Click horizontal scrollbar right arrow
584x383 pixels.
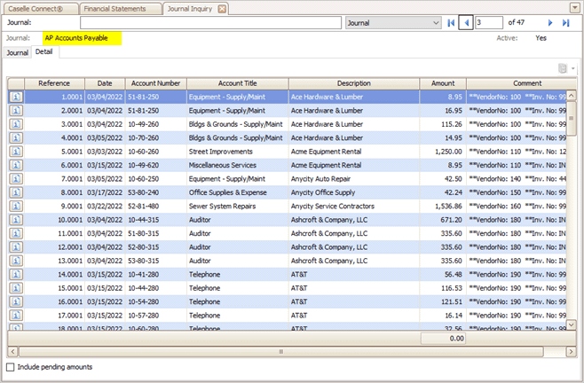pos(571,351)
